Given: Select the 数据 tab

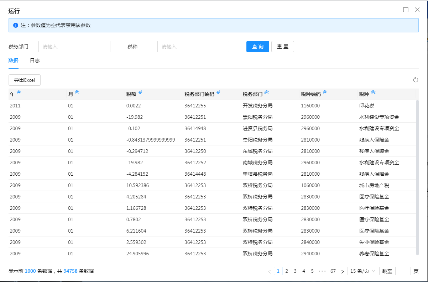Looking at the screenshot, I should point(14,60).
